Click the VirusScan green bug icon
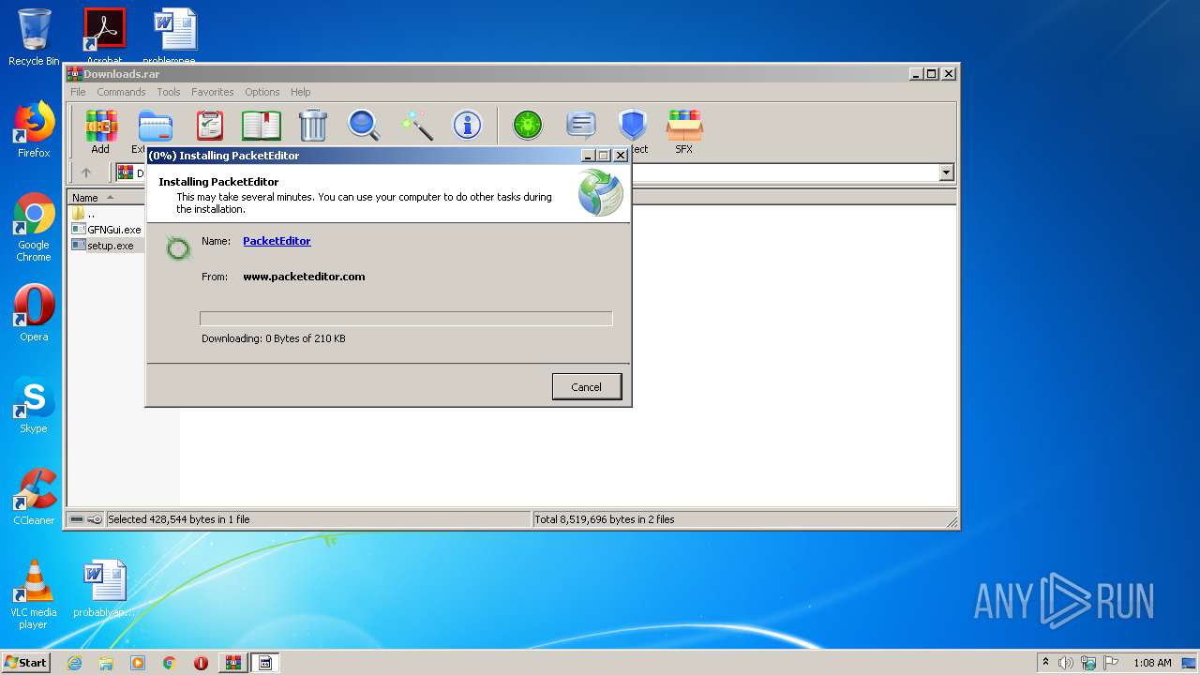The height and width of the screenshot is (675, 1200). tap(528, 125)
